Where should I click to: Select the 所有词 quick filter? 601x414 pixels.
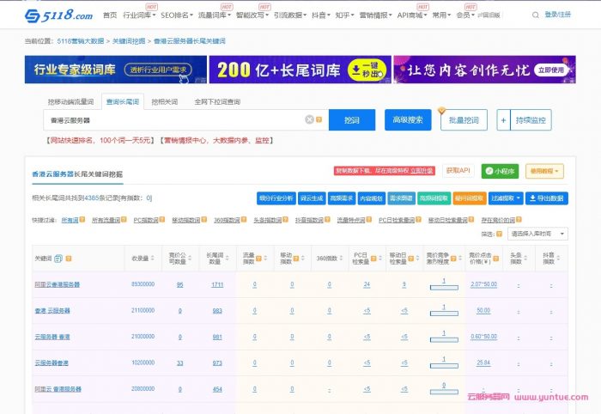[x=70, y=220]
